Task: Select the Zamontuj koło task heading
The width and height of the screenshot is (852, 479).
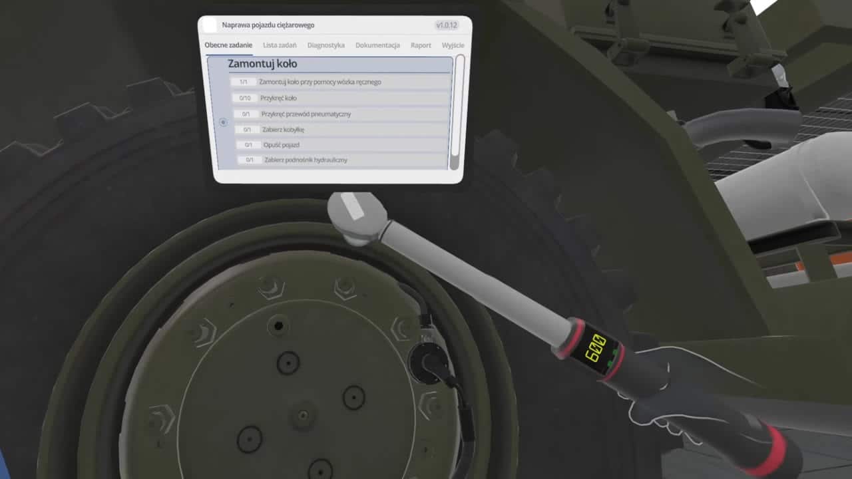Action: coord(262,64)
